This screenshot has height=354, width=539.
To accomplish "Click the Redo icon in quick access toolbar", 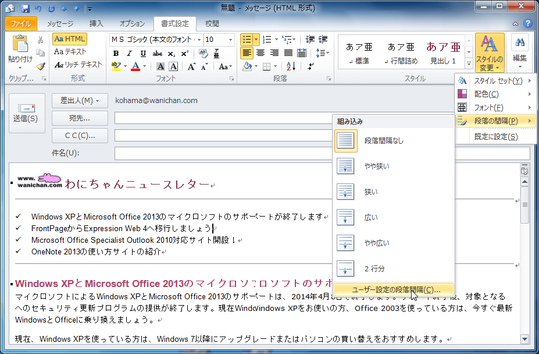I will (x=51, y=8).
